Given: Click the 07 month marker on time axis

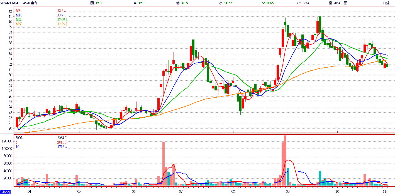Looking at the screenshot, I should tap(181, 192).
